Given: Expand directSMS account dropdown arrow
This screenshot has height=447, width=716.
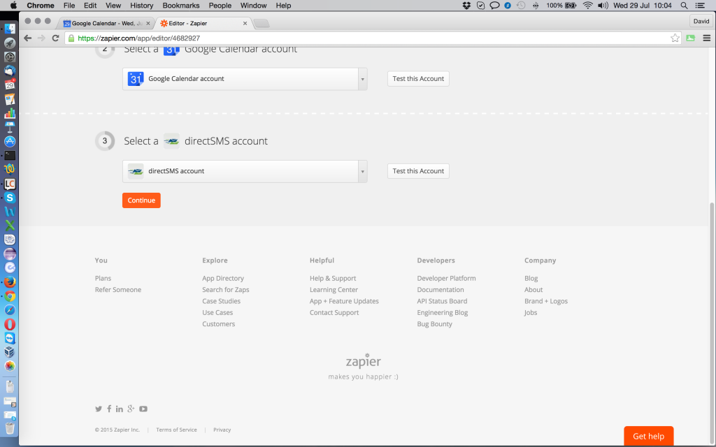Looking at the screenshot, I should [x=363, y=172].
